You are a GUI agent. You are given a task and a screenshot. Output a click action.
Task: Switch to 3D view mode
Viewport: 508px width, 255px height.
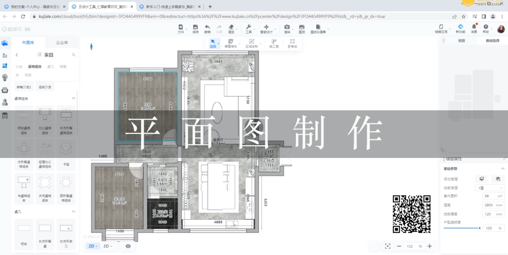pos(106,246)
